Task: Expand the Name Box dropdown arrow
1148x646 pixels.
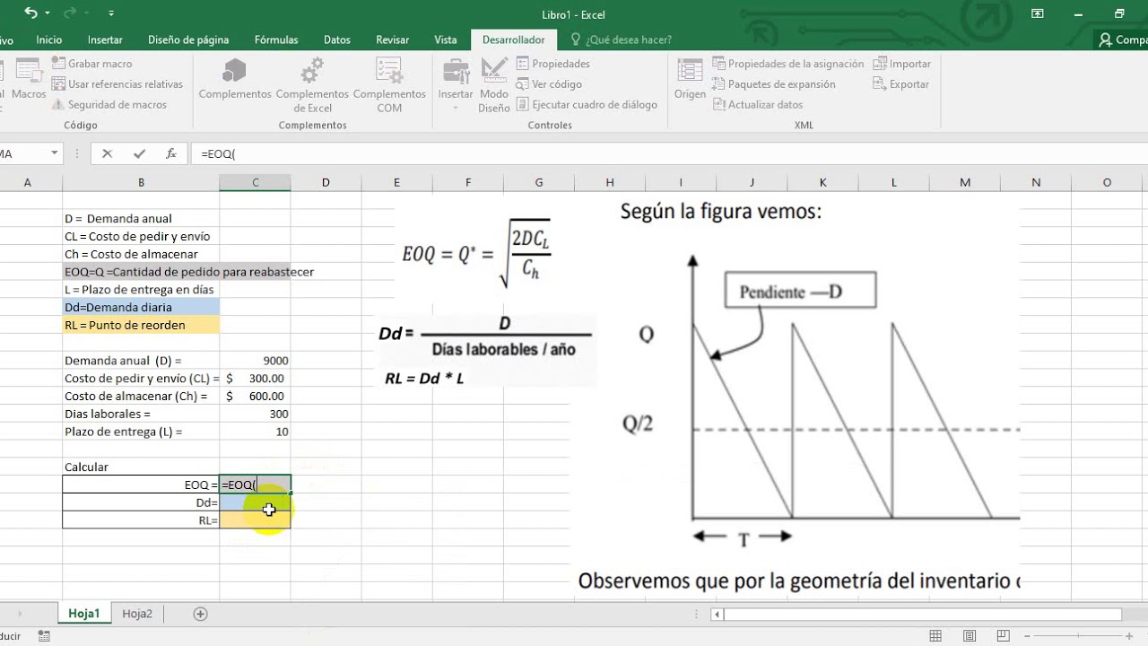Action: 54,153
